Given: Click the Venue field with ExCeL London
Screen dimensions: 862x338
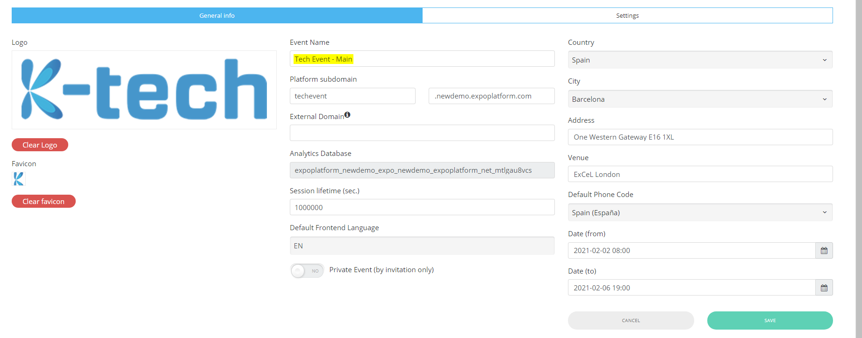Looking at the screenshot, I should click(x=700, y=174).
